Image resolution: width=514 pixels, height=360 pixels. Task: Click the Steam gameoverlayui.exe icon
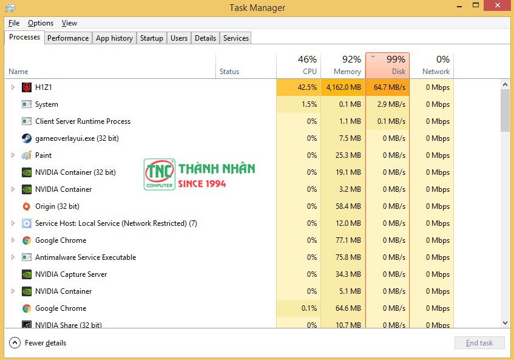(27, 138)
